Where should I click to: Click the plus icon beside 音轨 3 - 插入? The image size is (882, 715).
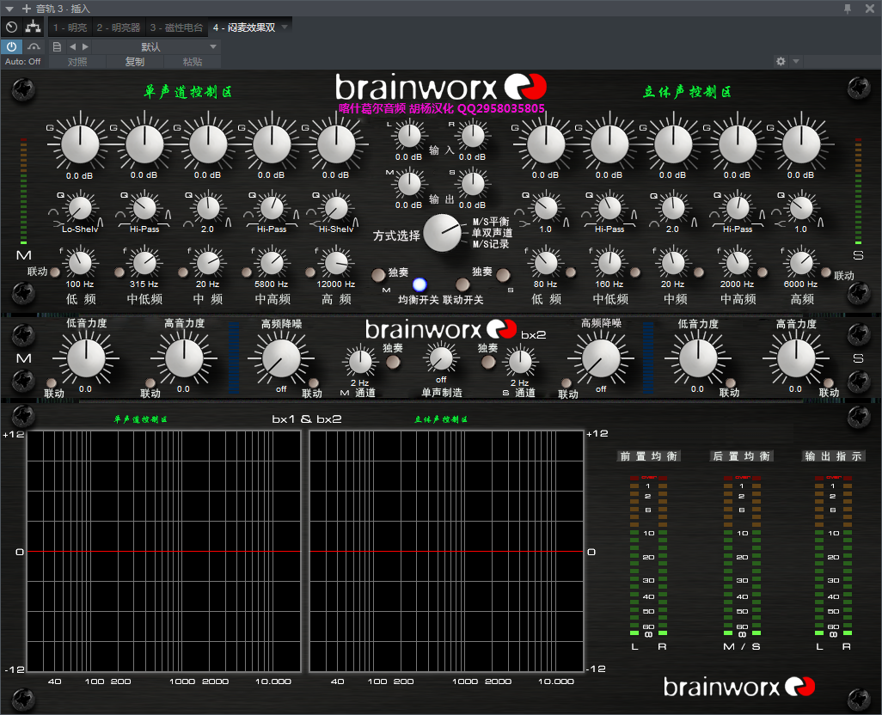pyautogui.click(x=27, y=9)
